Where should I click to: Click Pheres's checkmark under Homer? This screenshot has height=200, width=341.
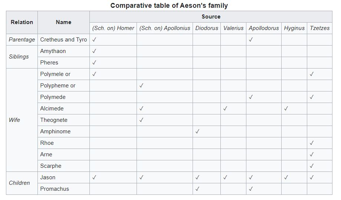click(94, 63)
